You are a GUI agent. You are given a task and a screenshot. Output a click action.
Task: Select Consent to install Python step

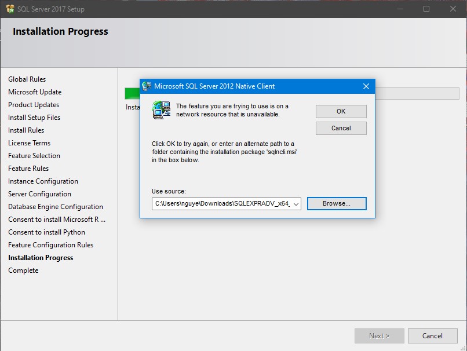click(x=47, y=232)
